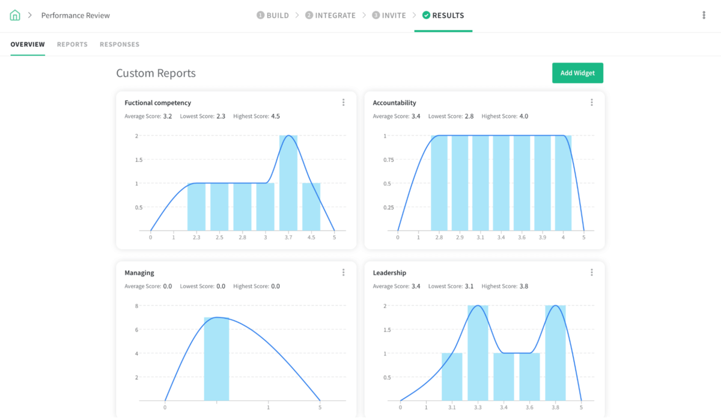This screenshot has height=418, width=721.
Task: Go to the Invite step
Action: 388,16
